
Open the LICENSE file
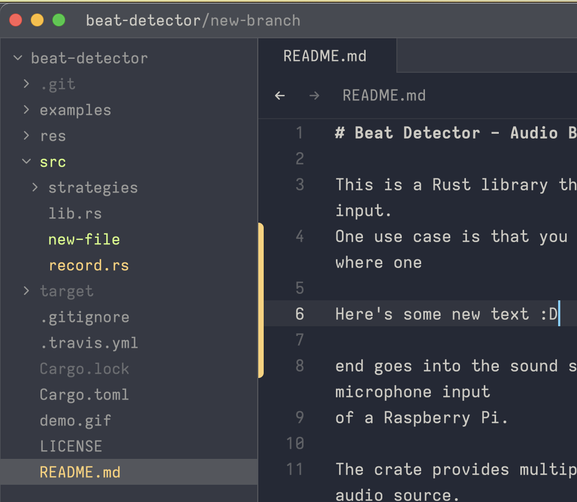pos(71,446)
